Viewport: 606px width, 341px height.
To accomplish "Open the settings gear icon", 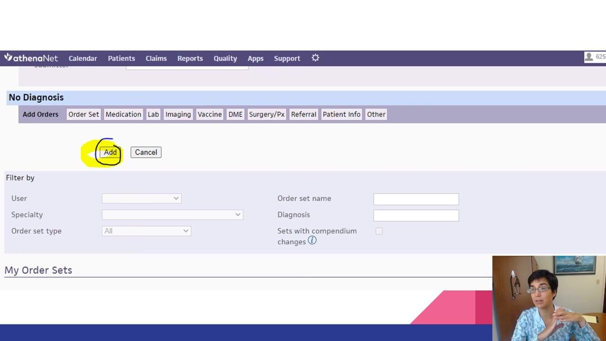I will point(315,58).
